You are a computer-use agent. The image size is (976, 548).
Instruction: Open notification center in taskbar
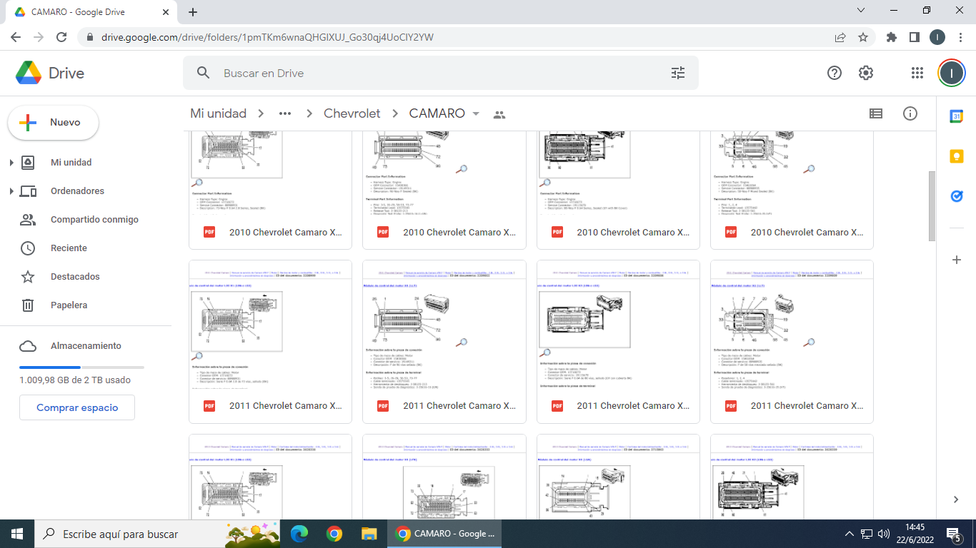[953, 534]
